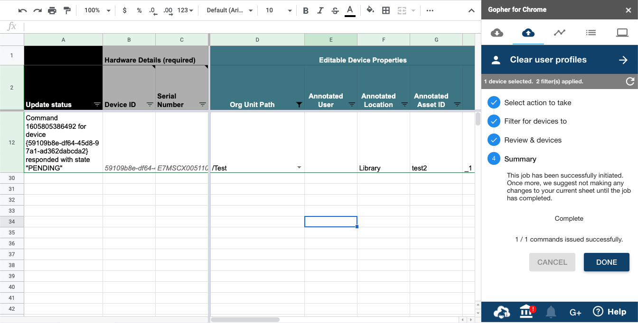Screen dimensions: 638x323
Task: Select the paint format roller tool
Action: point(67,10)
